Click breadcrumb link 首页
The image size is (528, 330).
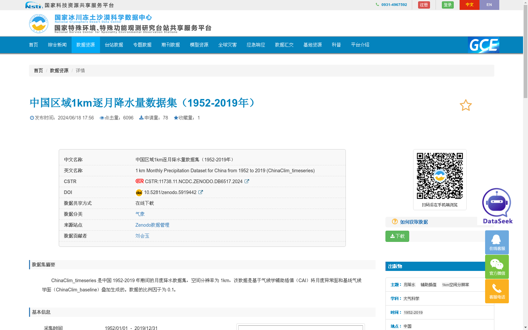coord(38,71)
